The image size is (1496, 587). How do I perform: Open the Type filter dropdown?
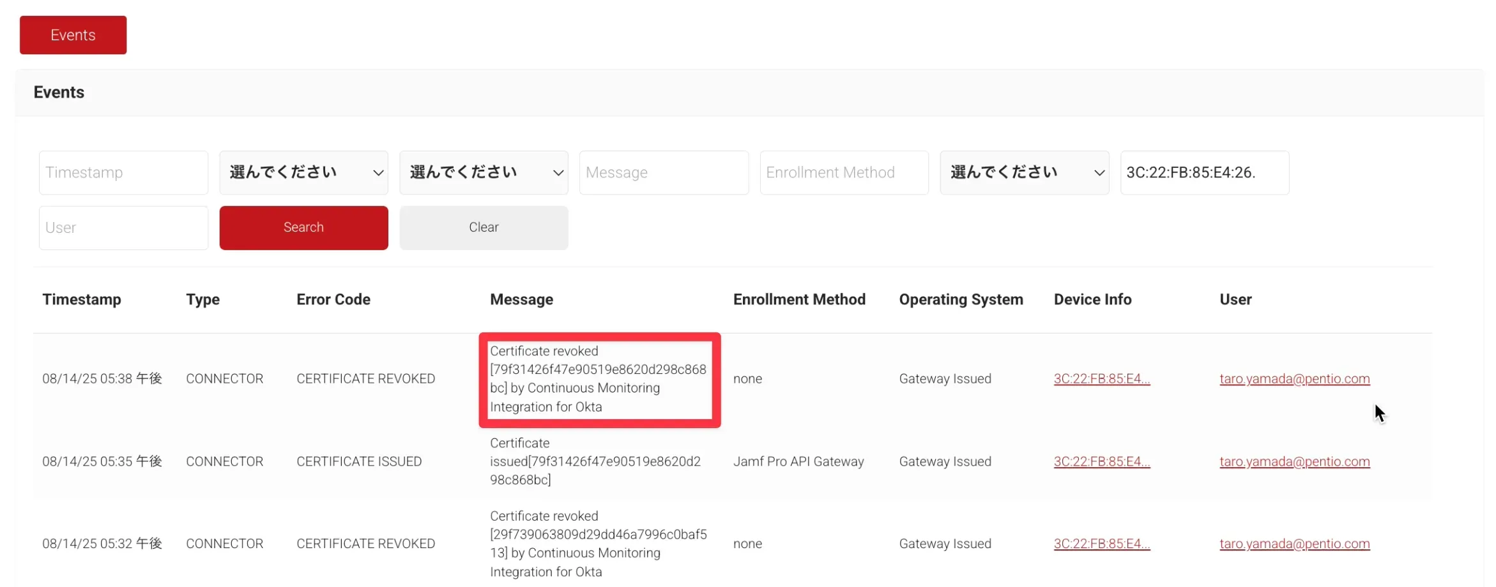tap(303, 172)
